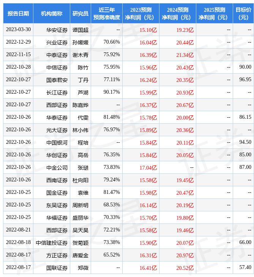Click target price 87.00

pyautogui.click(x=245, y=167)
